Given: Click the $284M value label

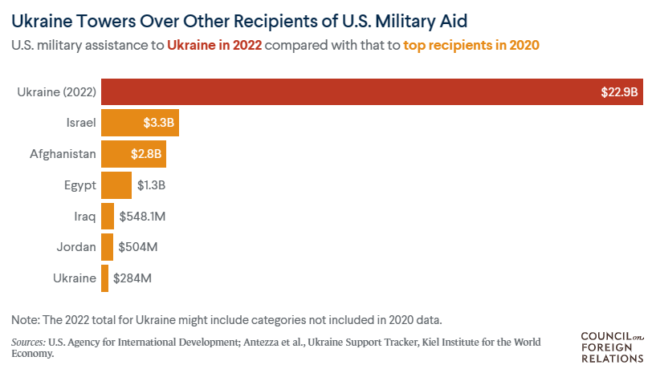Looking at the screenshot, I should coord(132,278).
